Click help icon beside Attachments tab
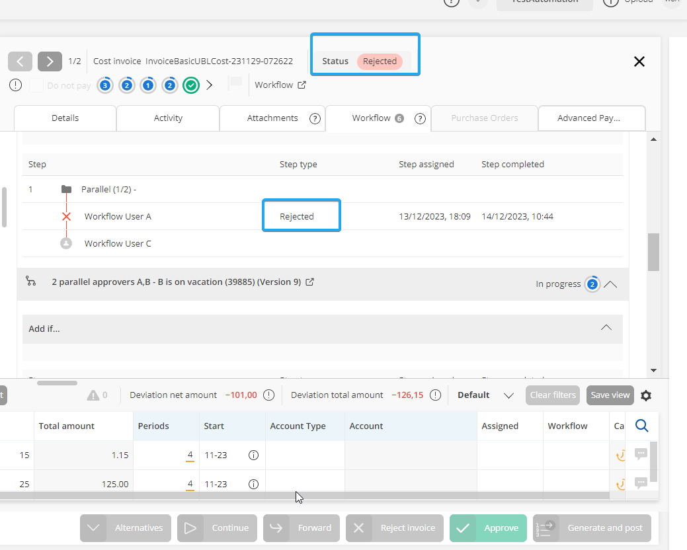The width and height of the screenshot is (687, 550). click(x=315, y=118)
